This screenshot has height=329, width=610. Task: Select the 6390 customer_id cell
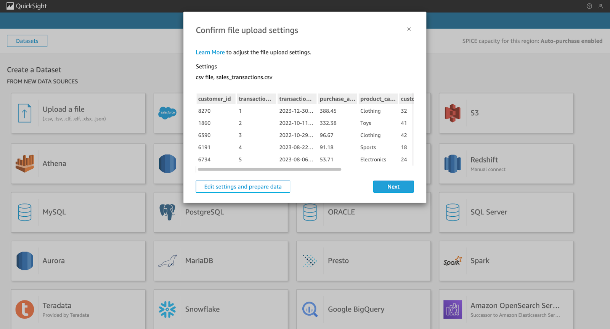coord(204,136)
